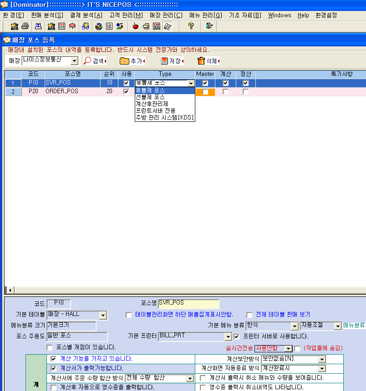The image size is (366, 391).
Task: Click the colored shapes toolbar icon
Action: point(120,26)
